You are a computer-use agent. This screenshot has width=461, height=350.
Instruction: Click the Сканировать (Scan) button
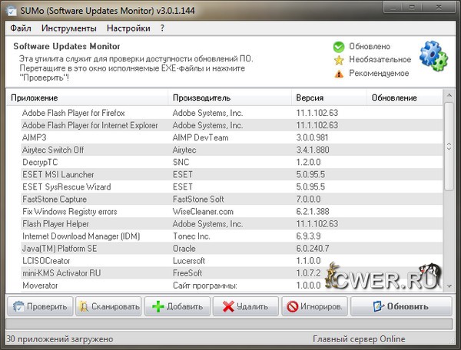[109, 306]
